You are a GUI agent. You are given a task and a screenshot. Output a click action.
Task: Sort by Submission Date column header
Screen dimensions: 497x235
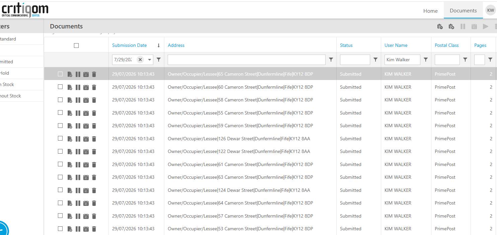point(130,45)
